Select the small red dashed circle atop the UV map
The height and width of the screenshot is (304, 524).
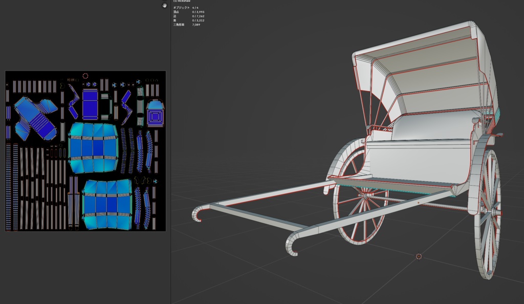pyautogui.click(x=86, y=76)
